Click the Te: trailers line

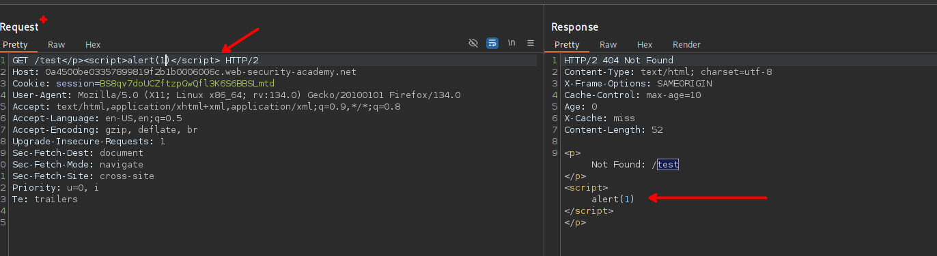pos(45,199)
